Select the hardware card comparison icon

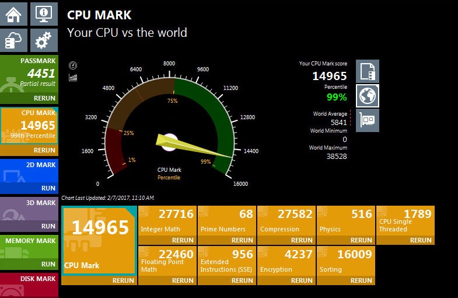(x=368, y=120)
